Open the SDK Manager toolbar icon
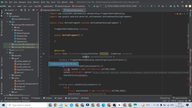This screenshot has height=108, width=192. tap(178, 6)
